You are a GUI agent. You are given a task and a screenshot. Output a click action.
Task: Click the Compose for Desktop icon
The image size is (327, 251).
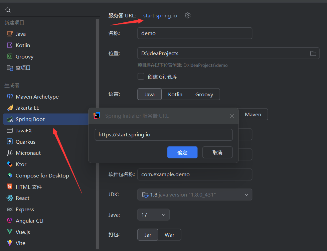[10, 175]
